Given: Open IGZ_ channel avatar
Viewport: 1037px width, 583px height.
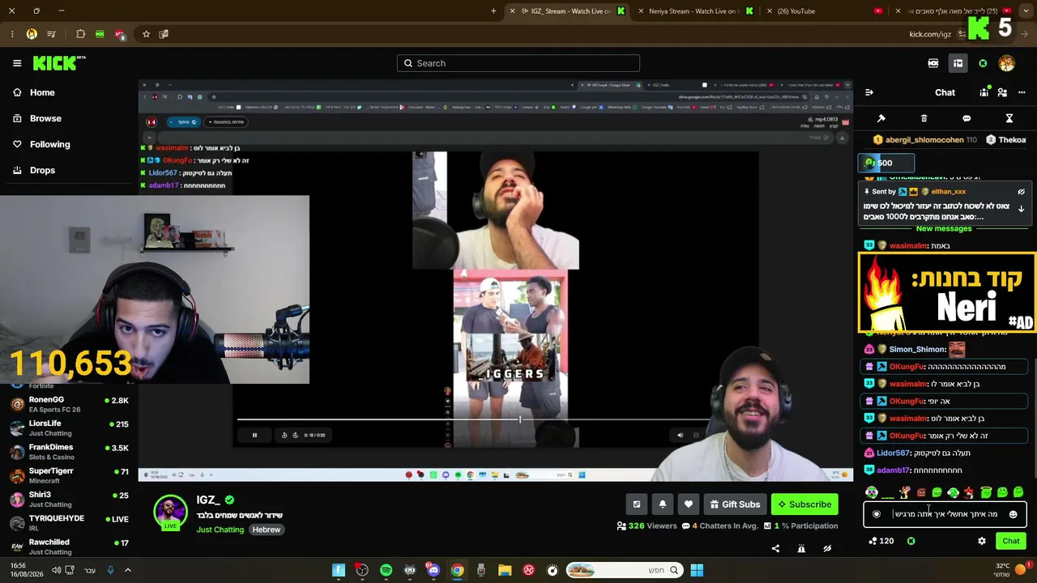Looking at the screenshot, I should 170,512.
